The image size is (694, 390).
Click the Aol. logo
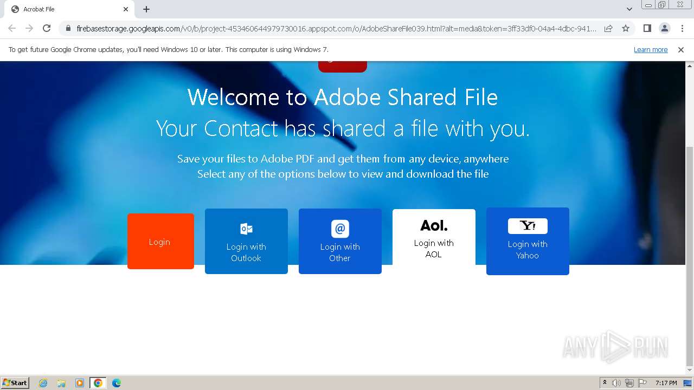point(434,225)
